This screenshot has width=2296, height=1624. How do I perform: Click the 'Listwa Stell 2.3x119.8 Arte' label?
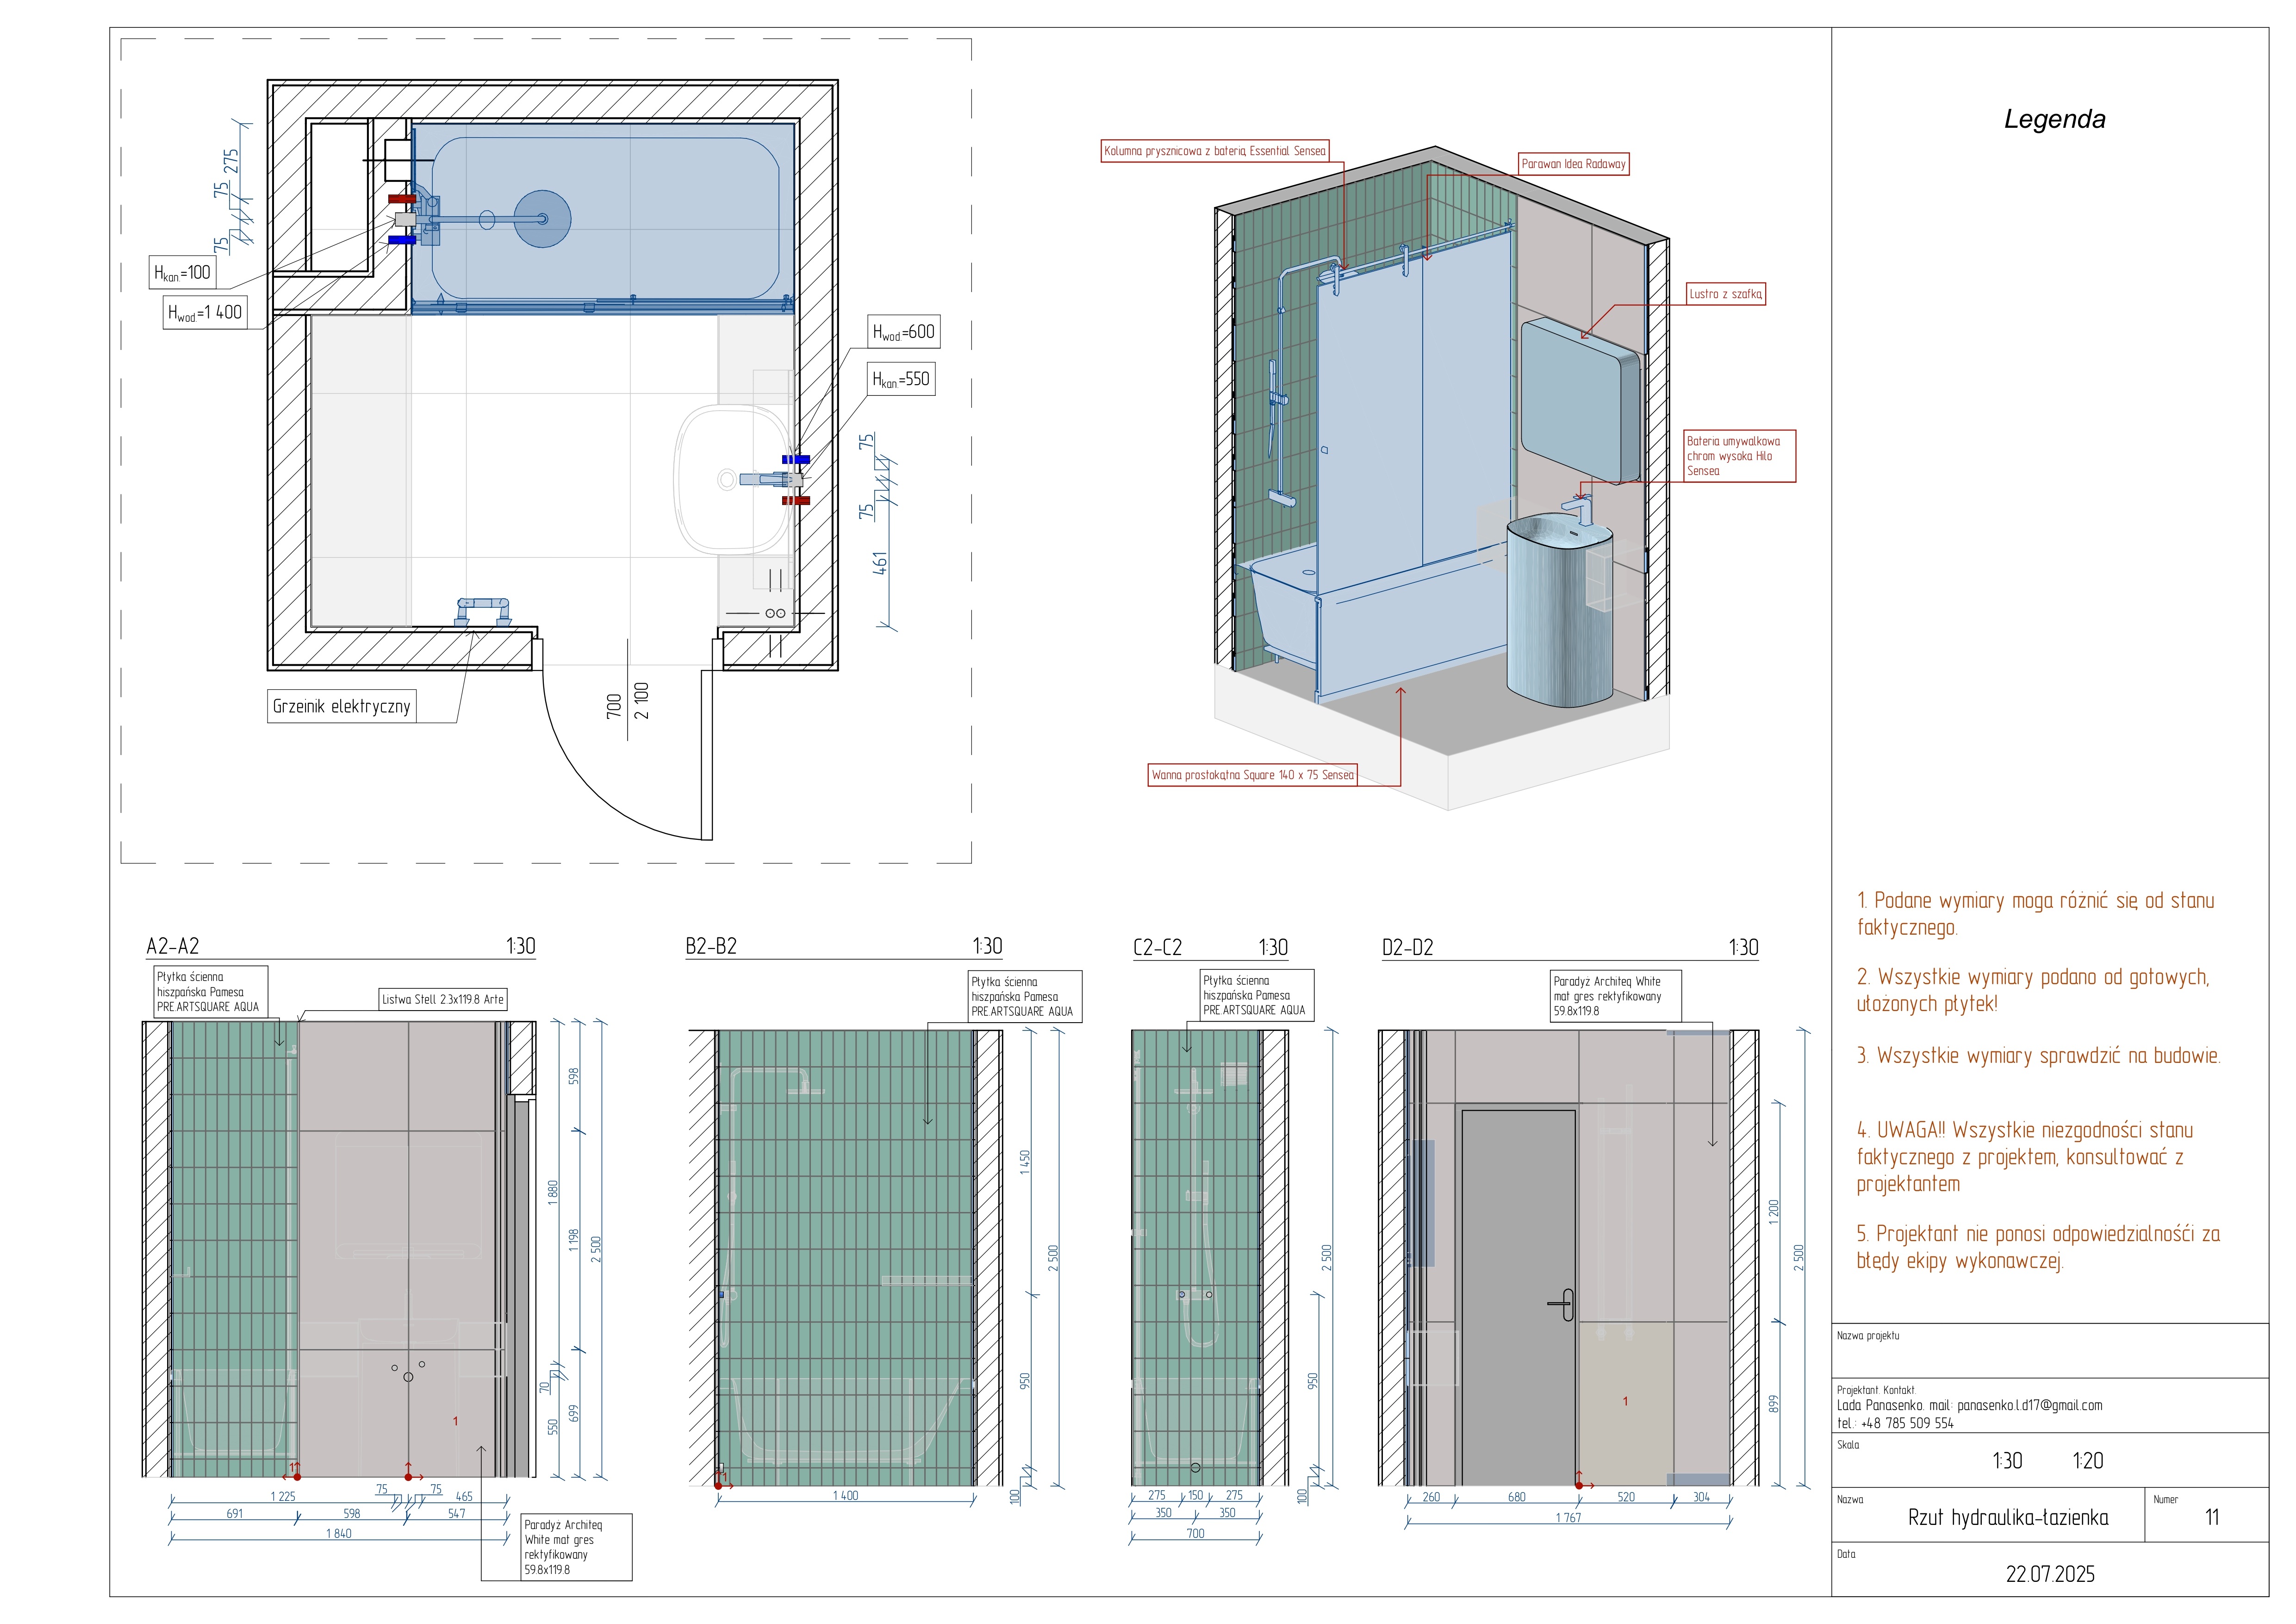pyautogui.click(x=443, y=999)
